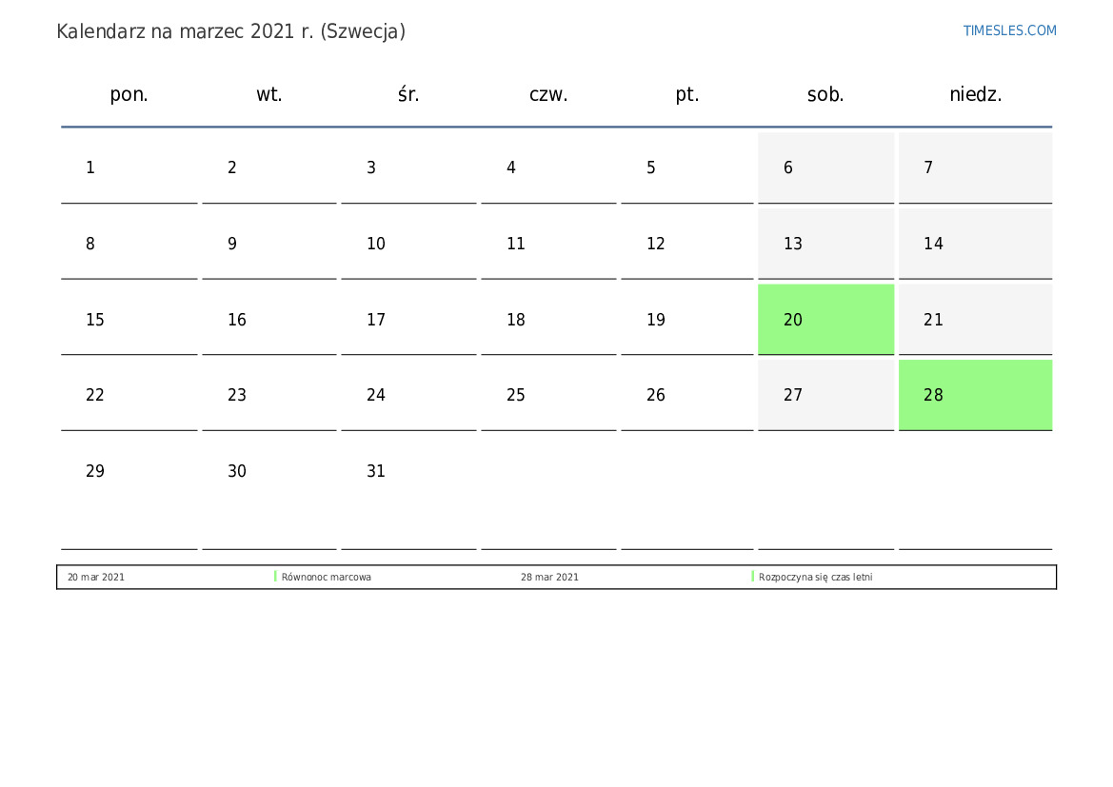Click green marker beside 'Równonoc marcowa'
This screenshot has height=787, width=1113.
[275, 577]
